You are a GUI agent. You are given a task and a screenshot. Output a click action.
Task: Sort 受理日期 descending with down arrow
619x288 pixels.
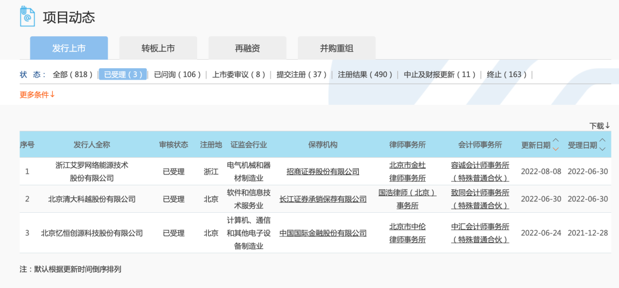(x=602, y=149)
